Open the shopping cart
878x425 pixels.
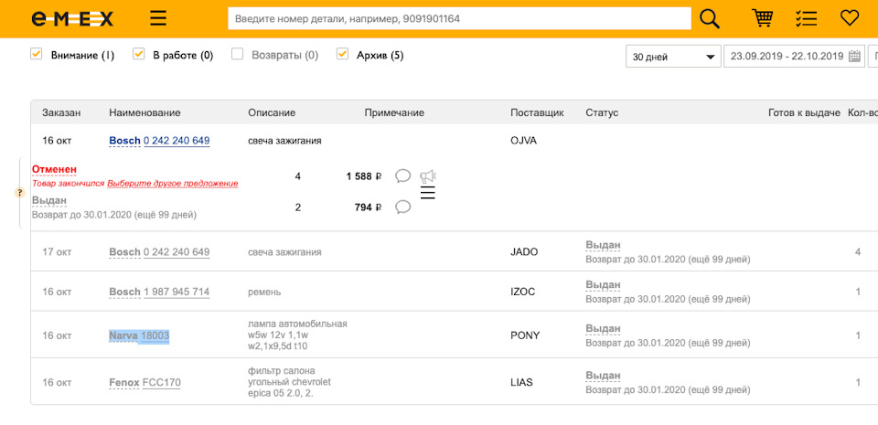pyautogui.click(x=762, y=18)
